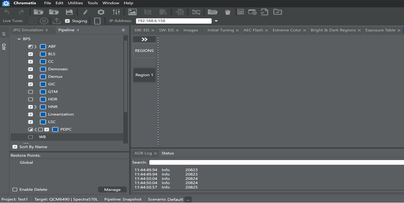Click the Chromatix app logo
This screenshot has height=203, width=404.
6,3
